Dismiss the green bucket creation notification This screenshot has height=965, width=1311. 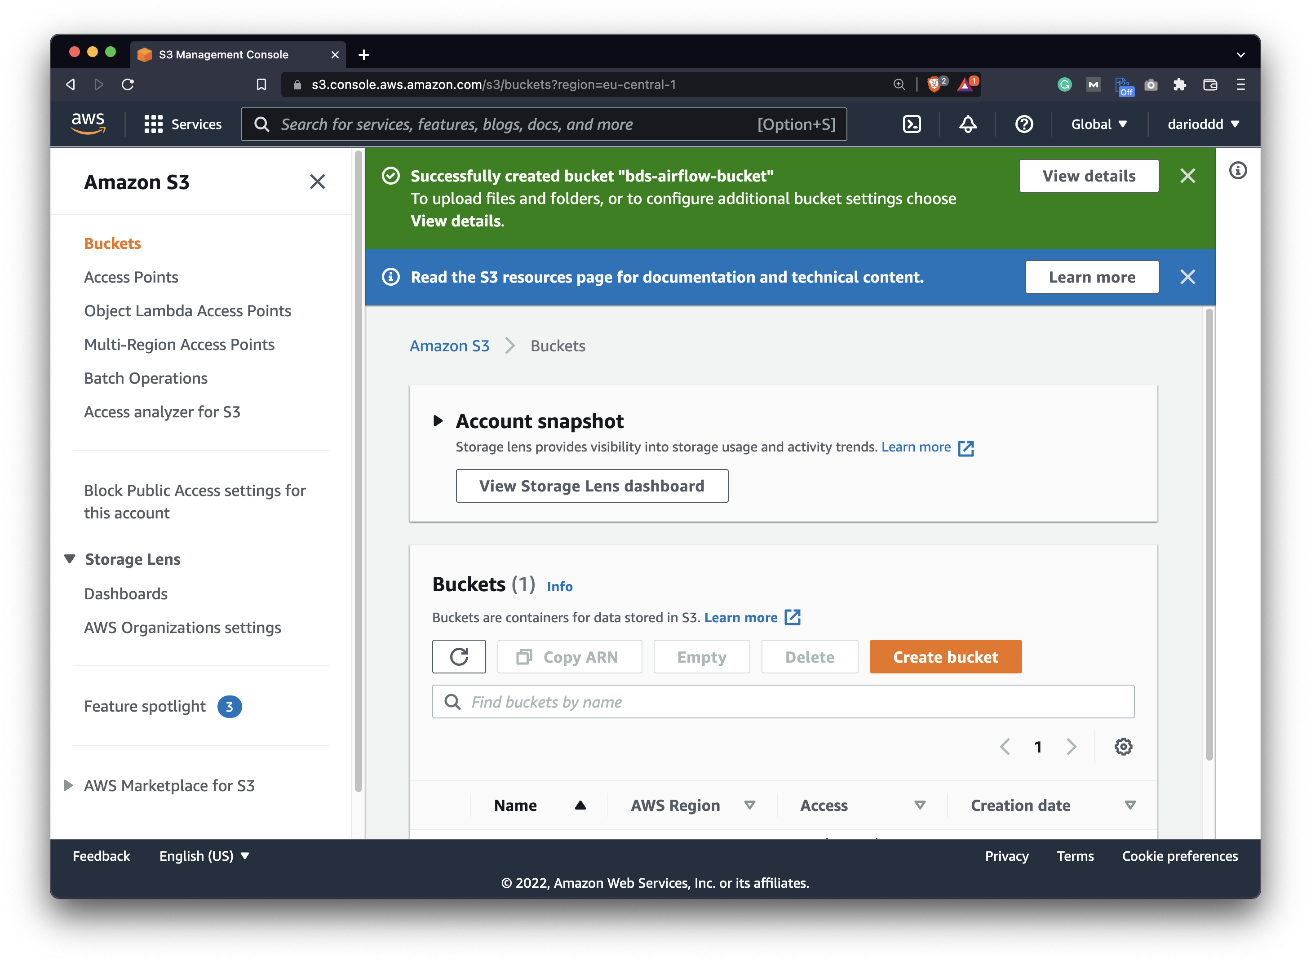[x=1187, y=175]
